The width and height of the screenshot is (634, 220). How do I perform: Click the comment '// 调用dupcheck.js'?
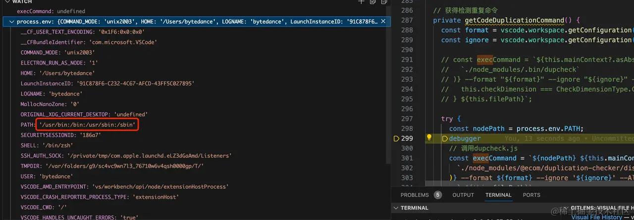[x=483, y=148]
